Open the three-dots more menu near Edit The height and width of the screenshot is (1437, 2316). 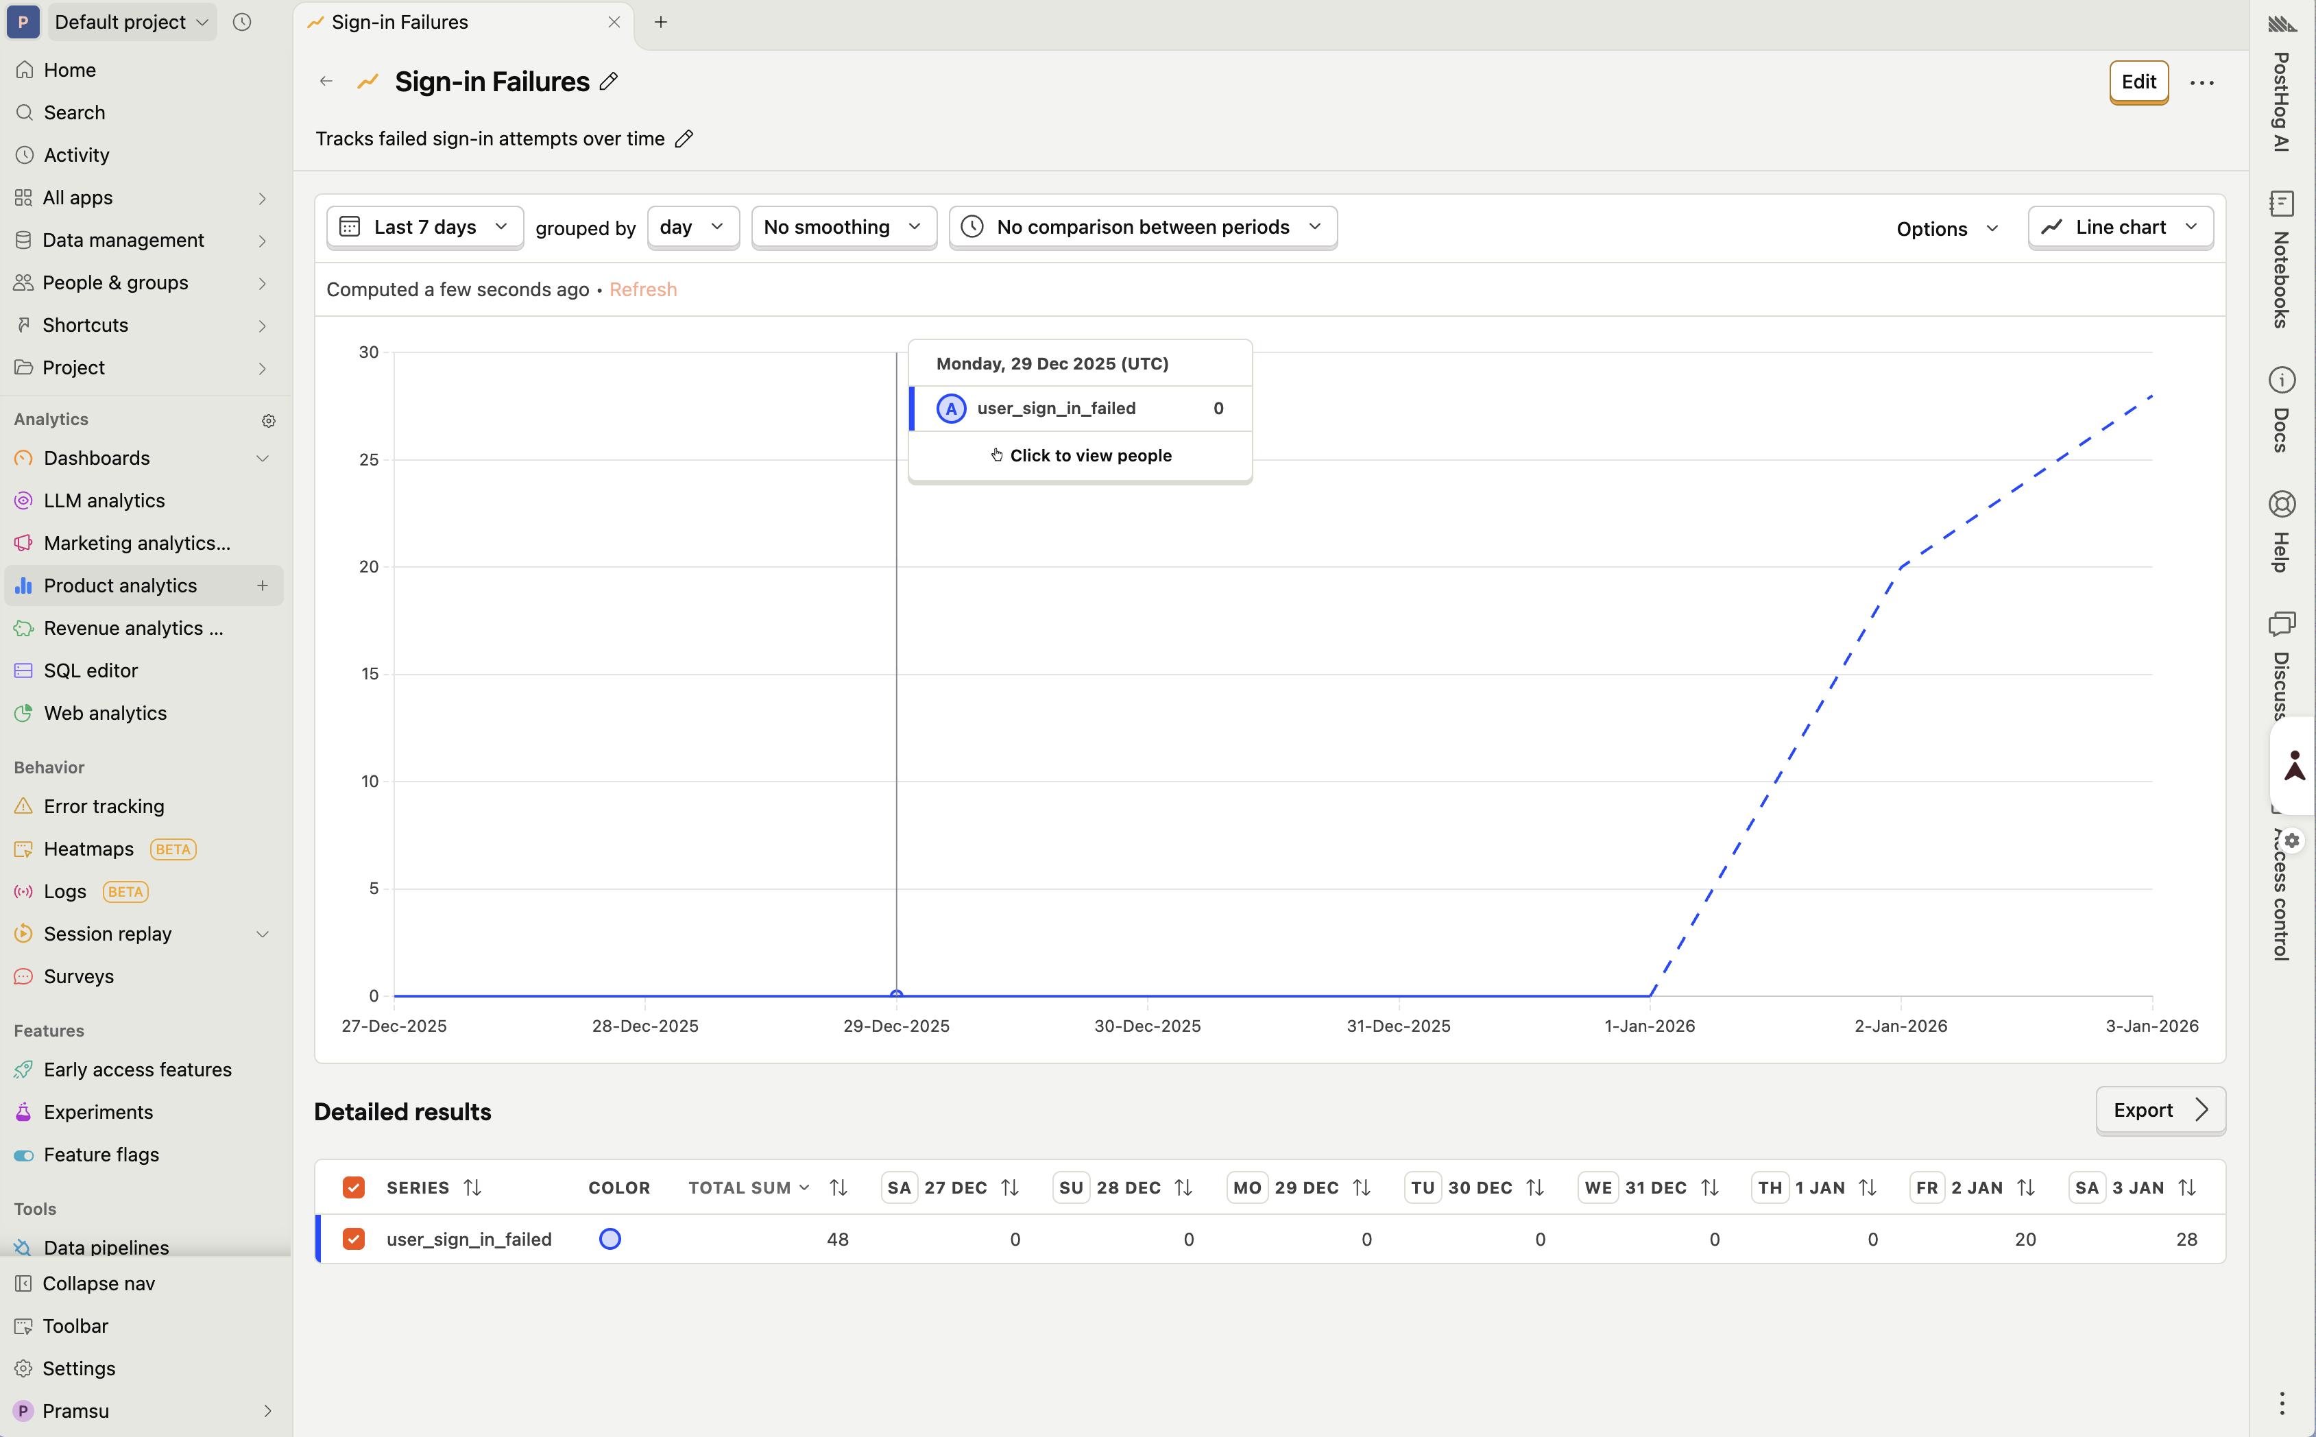pos(2201,83)
